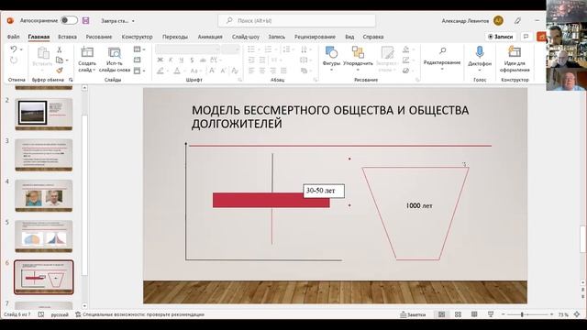Screen dimensions: 587x330
Task: Click the font color icon
Action: coord(177,71)
